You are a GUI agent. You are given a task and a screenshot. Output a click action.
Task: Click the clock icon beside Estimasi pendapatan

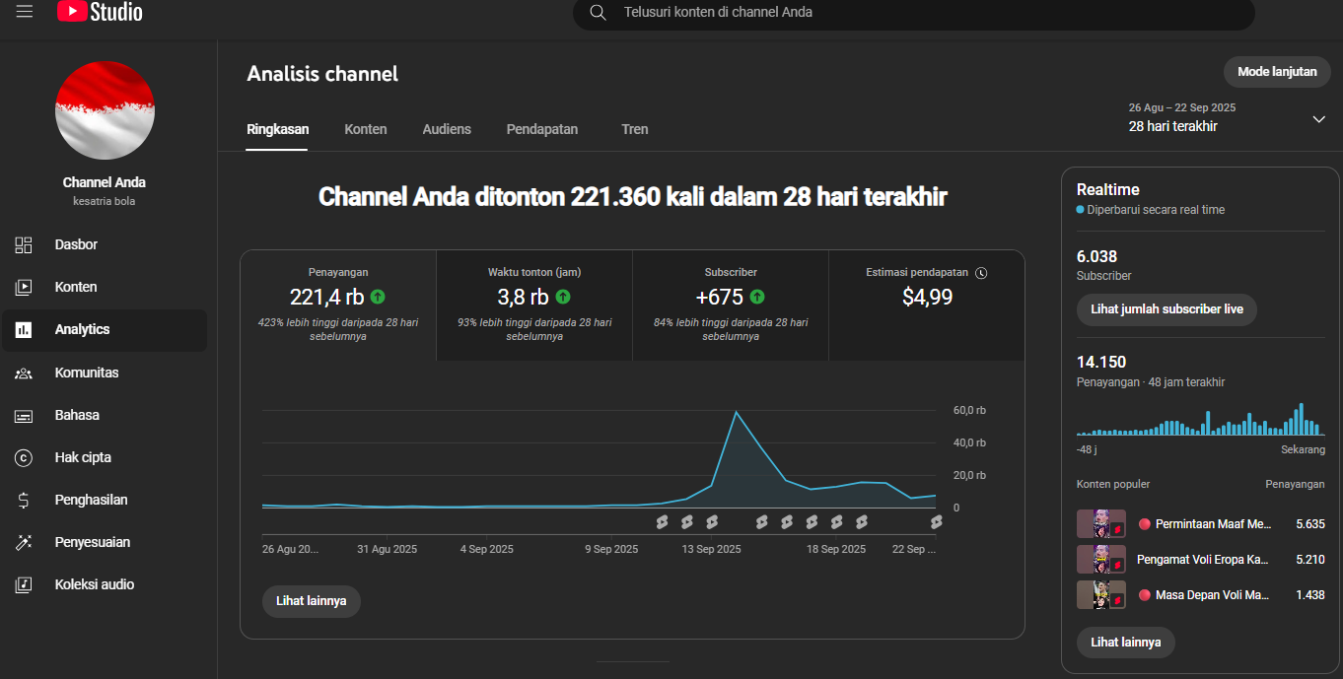981,273
